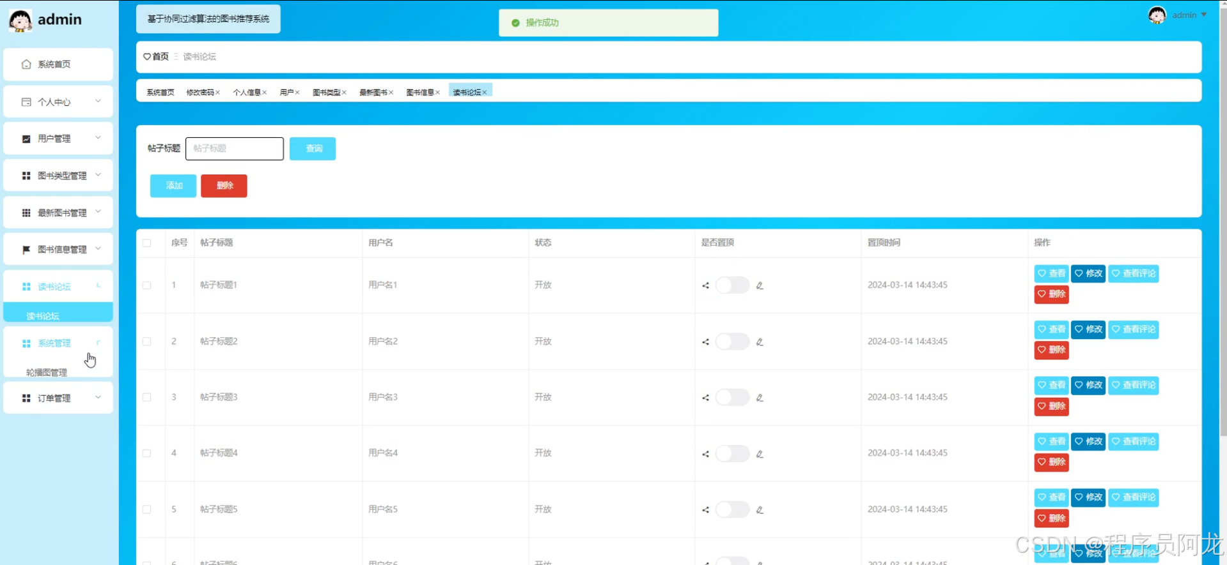Click the 用户管理 sidebar icon
Viewport: 1227px width, 565px height.
pos(26,139)
